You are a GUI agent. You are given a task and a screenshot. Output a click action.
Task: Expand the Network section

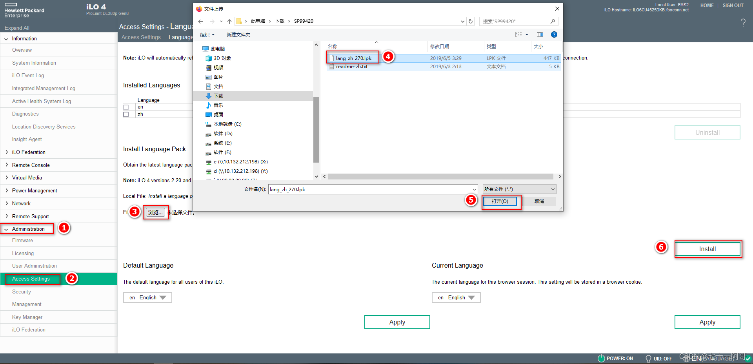coord(6,203)
